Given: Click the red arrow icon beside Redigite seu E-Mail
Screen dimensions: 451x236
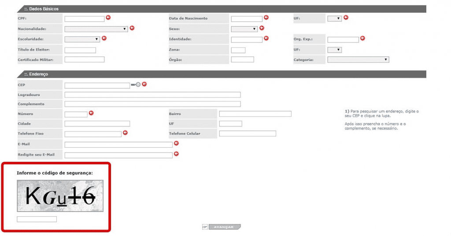Looking at the screenshot, I should click(176, 154).
